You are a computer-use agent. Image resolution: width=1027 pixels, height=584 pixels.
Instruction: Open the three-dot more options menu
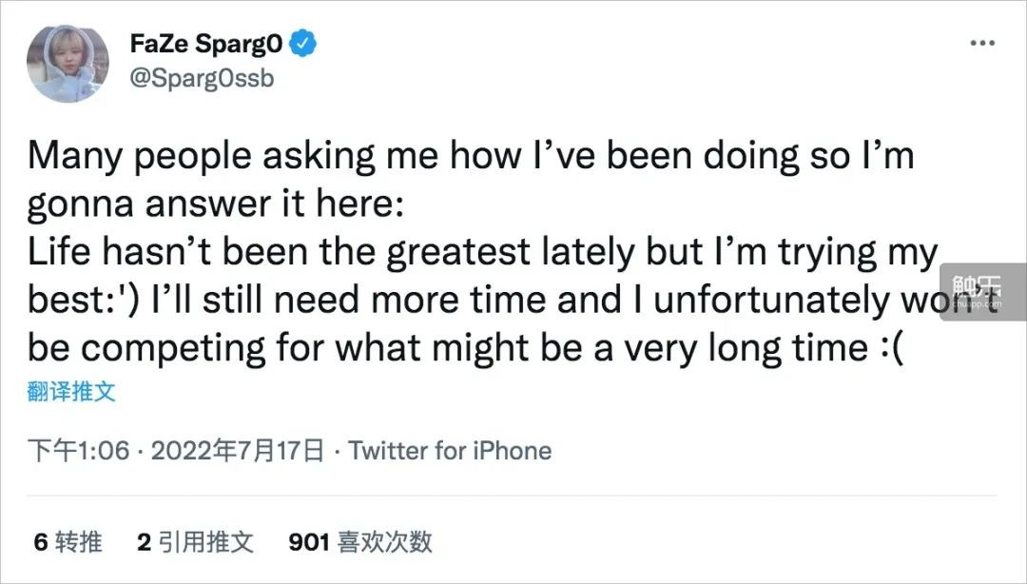(983, 44)
